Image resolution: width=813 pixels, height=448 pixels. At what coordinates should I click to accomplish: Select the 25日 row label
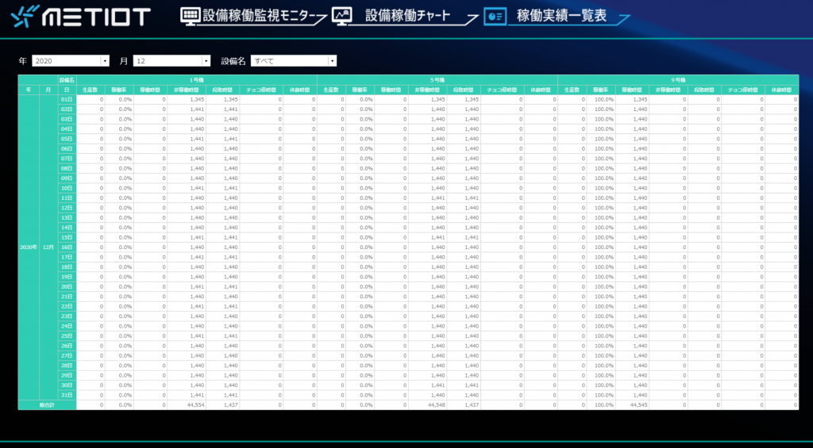pyautogui.click(x=67, y=335)
